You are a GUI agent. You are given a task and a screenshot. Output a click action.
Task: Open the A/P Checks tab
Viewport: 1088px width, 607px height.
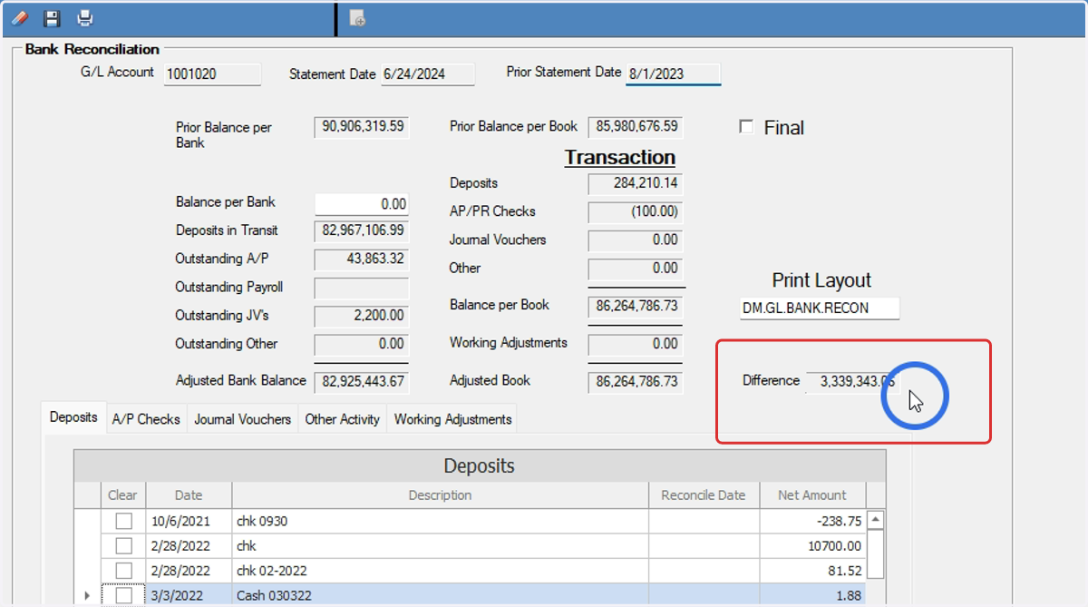(146, 419)
